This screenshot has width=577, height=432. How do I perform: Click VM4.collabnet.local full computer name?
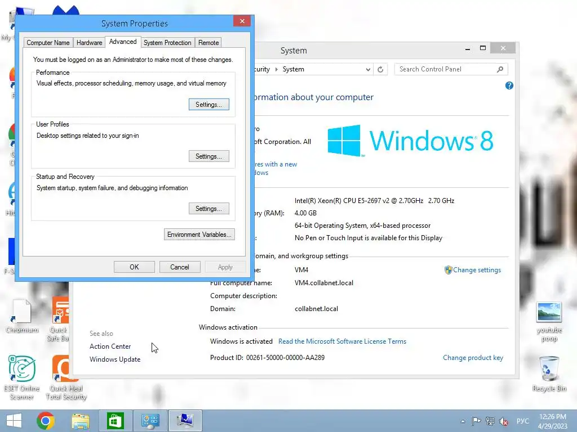click(x=324, y=283)
